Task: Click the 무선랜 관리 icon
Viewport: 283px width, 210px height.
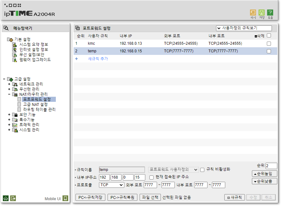Action: pos(15,89)
